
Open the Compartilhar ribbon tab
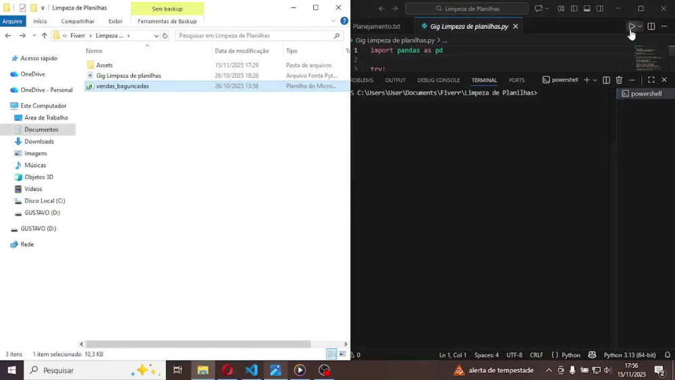coord(78,21)
